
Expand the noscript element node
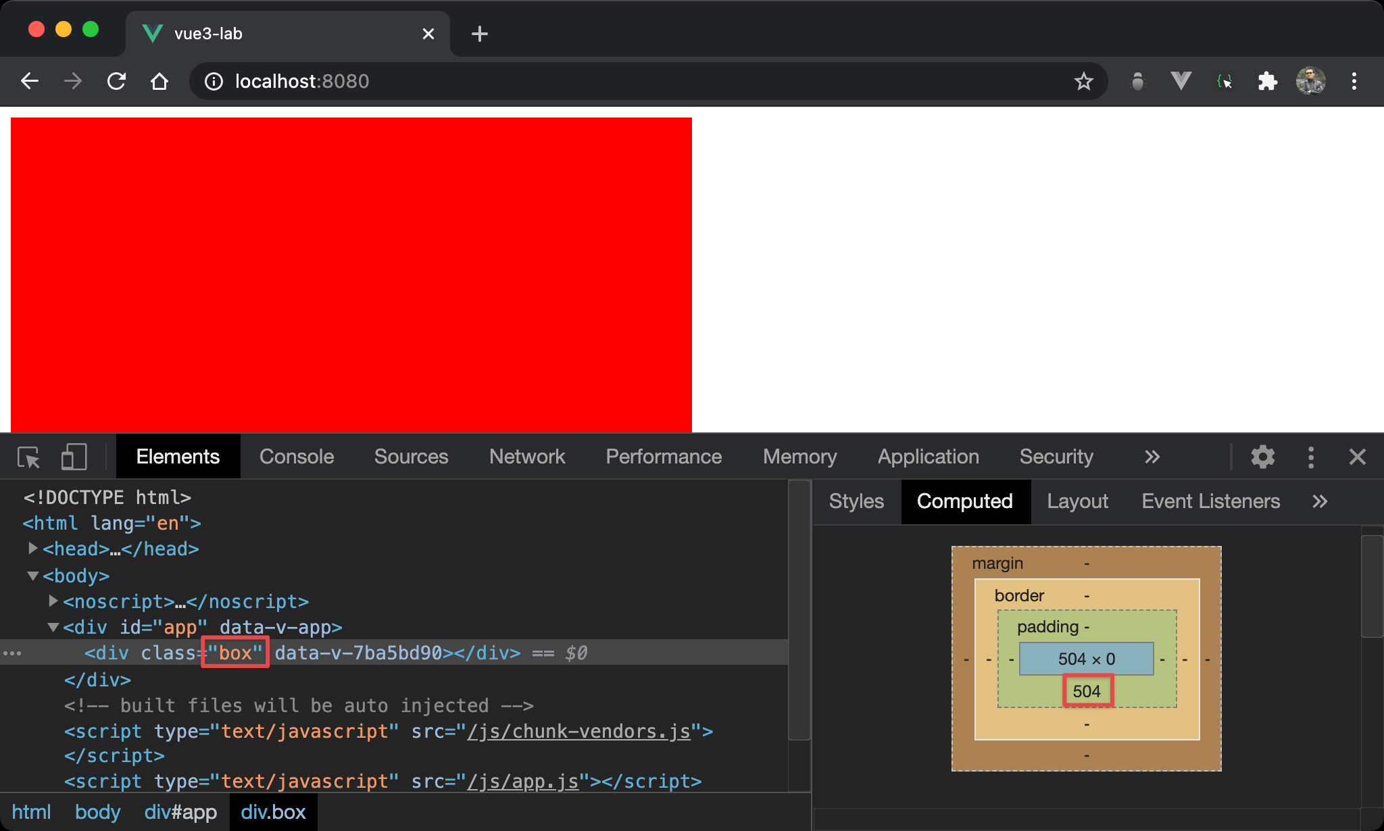53,601
